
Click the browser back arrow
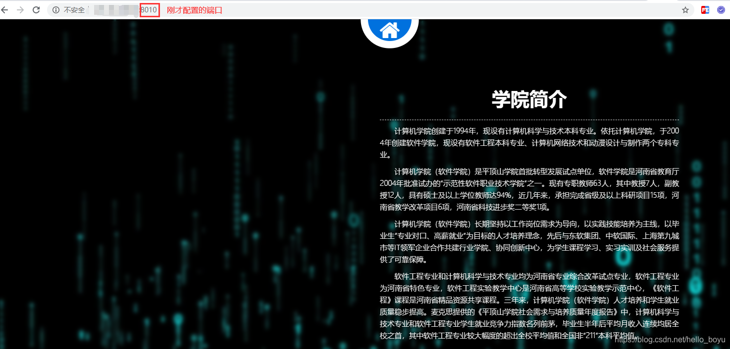4,10
